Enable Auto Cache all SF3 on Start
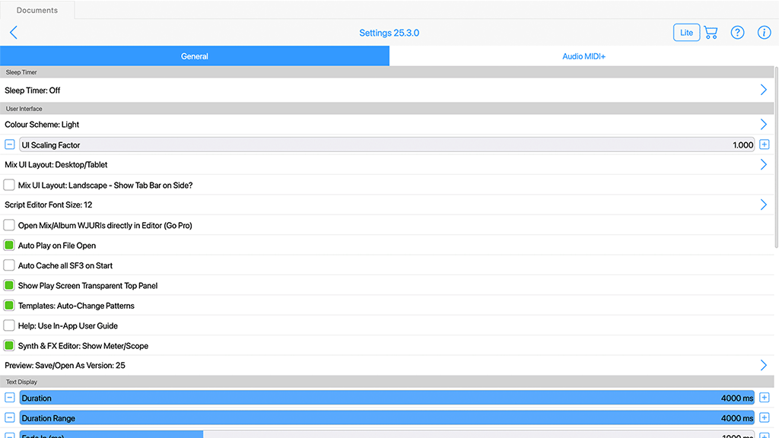 pyautogui.click(x=9, y=265)
